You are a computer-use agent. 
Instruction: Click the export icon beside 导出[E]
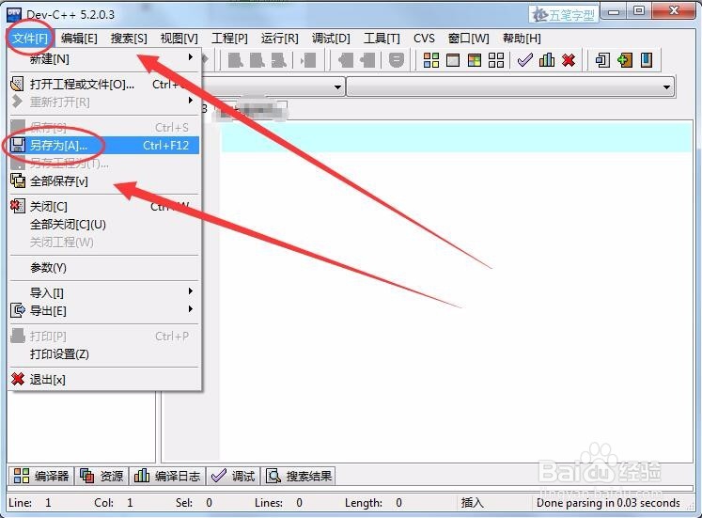(18, 310)
